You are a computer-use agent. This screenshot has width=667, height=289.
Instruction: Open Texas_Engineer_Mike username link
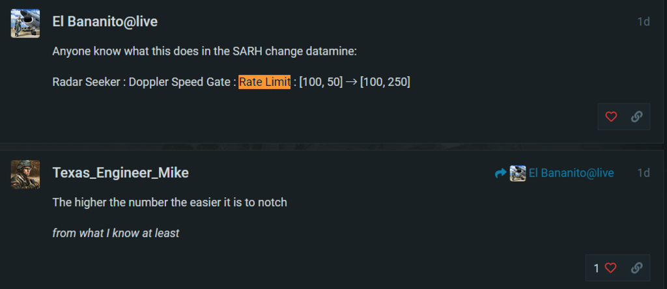pos(121,172)
